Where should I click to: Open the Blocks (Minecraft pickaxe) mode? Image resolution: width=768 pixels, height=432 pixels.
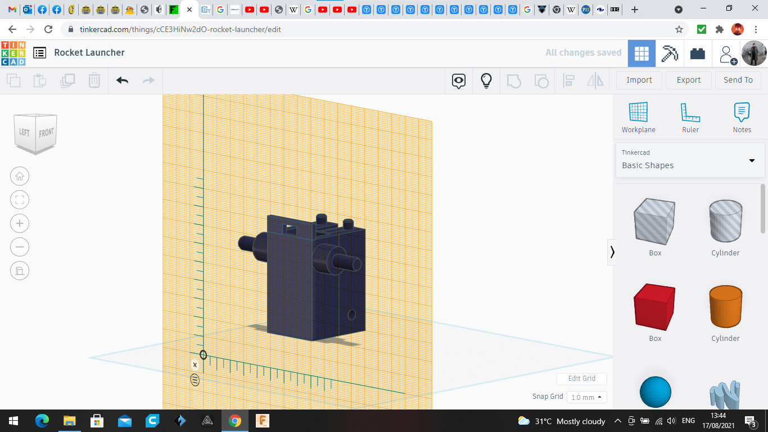[670, 53]
